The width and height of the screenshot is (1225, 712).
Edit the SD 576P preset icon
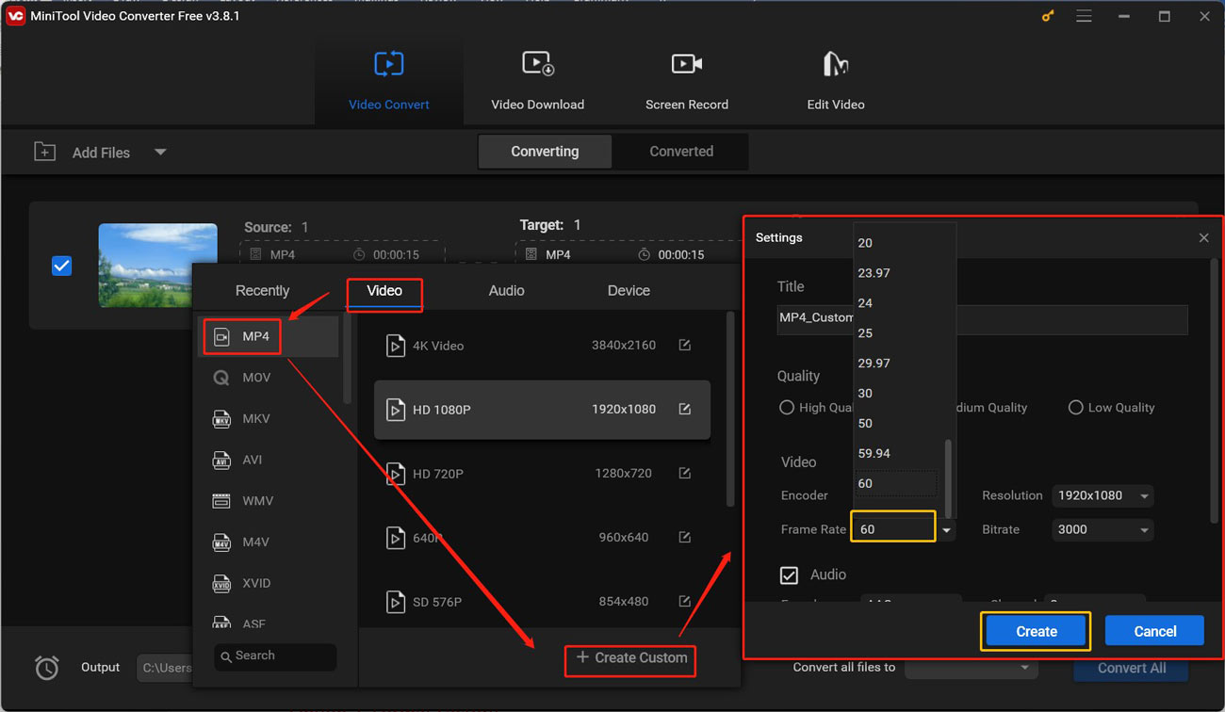point(685,602)
